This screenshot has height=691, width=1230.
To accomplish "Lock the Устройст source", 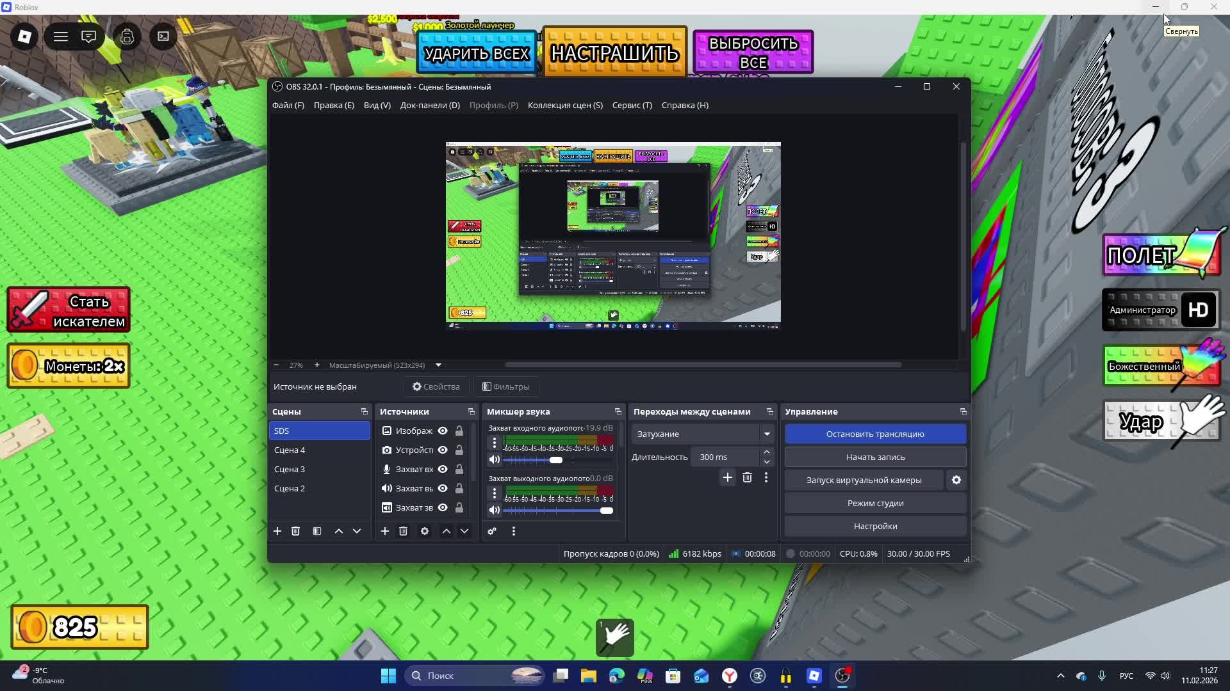I will 459,450.
